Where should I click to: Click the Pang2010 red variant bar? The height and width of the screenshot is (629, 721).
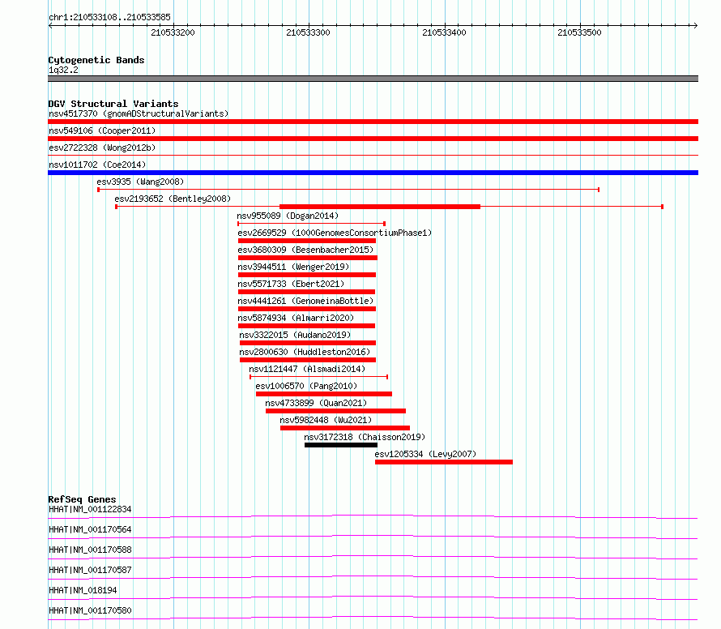(324, 394)
